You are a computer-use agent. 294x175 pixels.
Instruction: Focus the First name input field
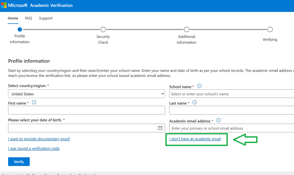[86, 110]
